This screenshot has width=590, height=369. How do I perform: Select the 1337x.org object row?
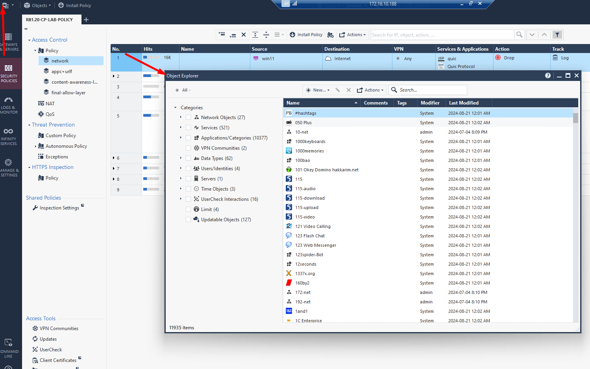pyautogui.click(x=428, y=274)
